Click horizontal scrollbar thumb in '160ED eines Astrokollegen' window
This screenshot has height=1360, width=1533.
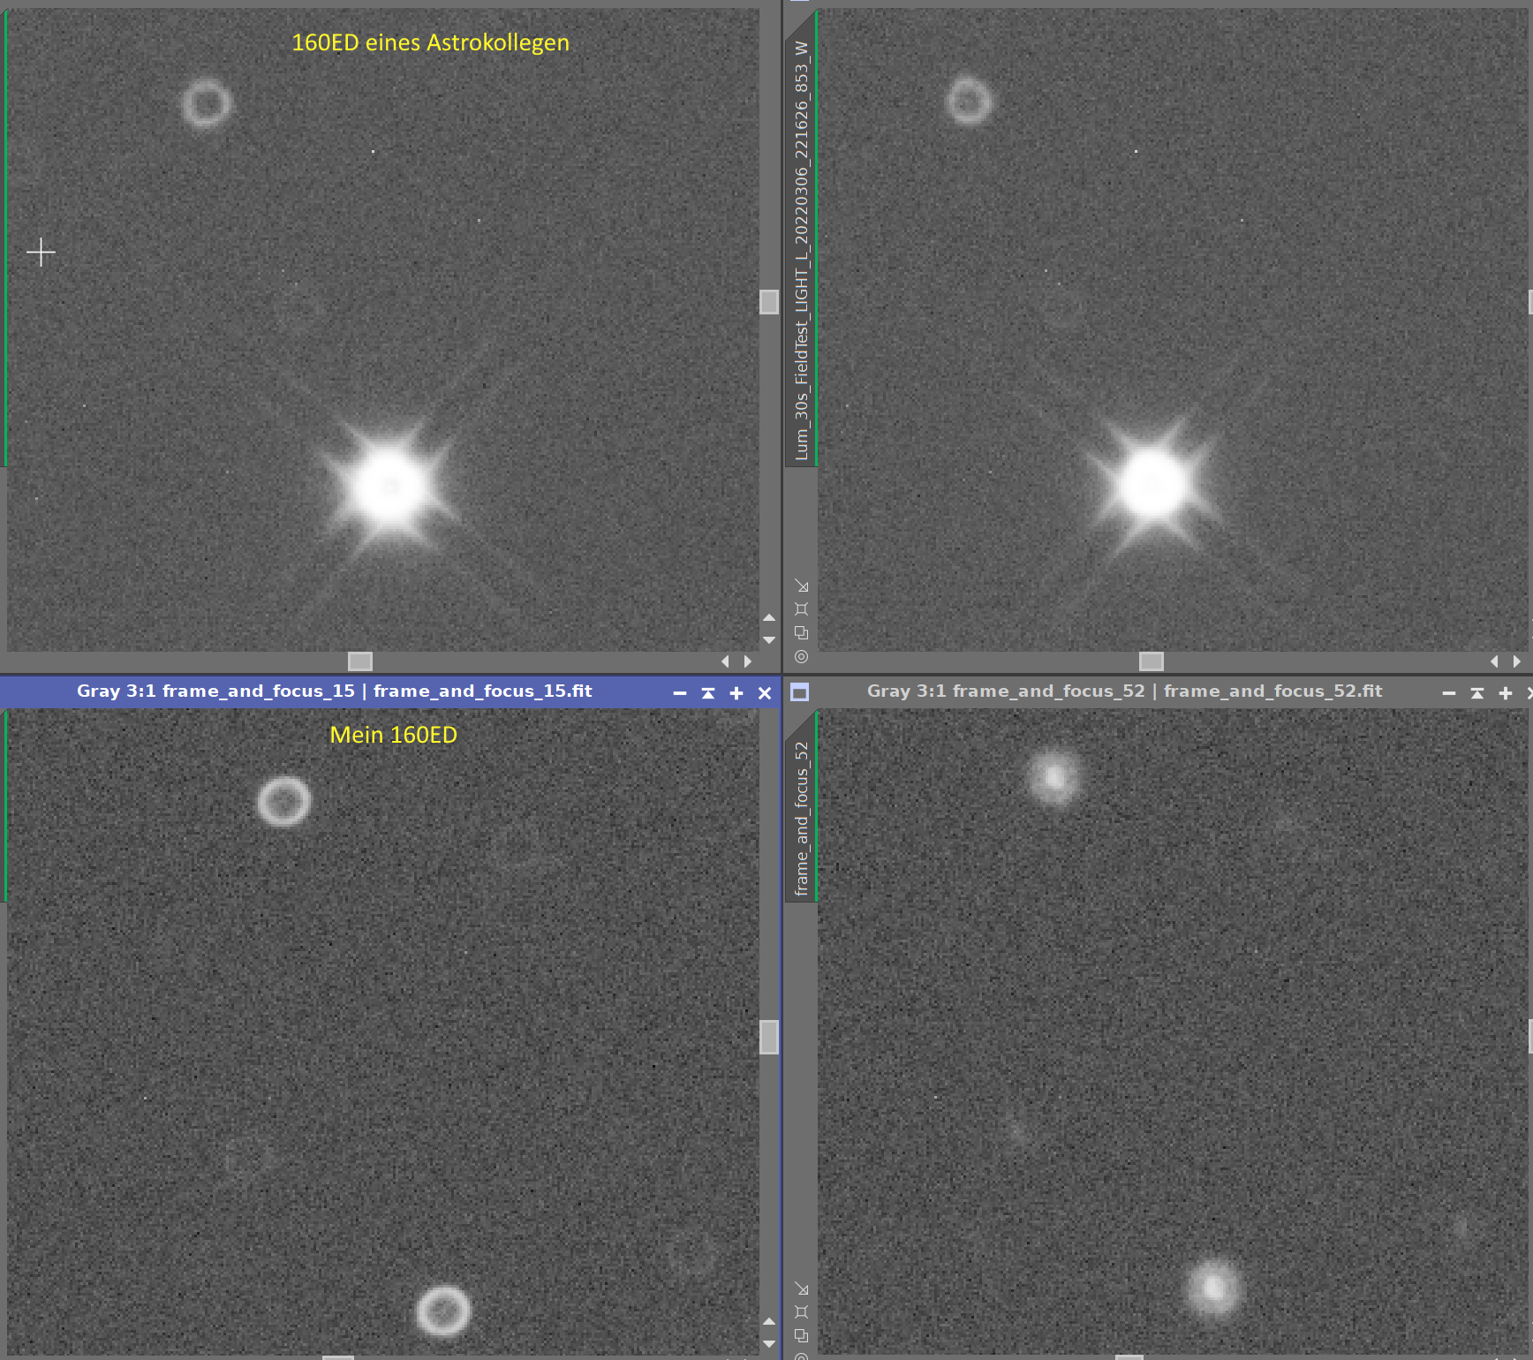(360, 661)
